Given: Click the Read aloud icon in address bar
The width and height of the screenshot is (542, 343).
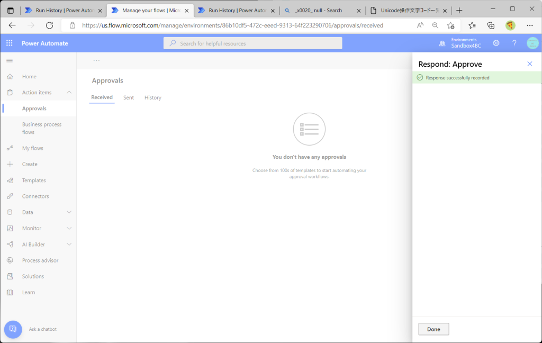Looking at the screenshot, I should 420,25.
